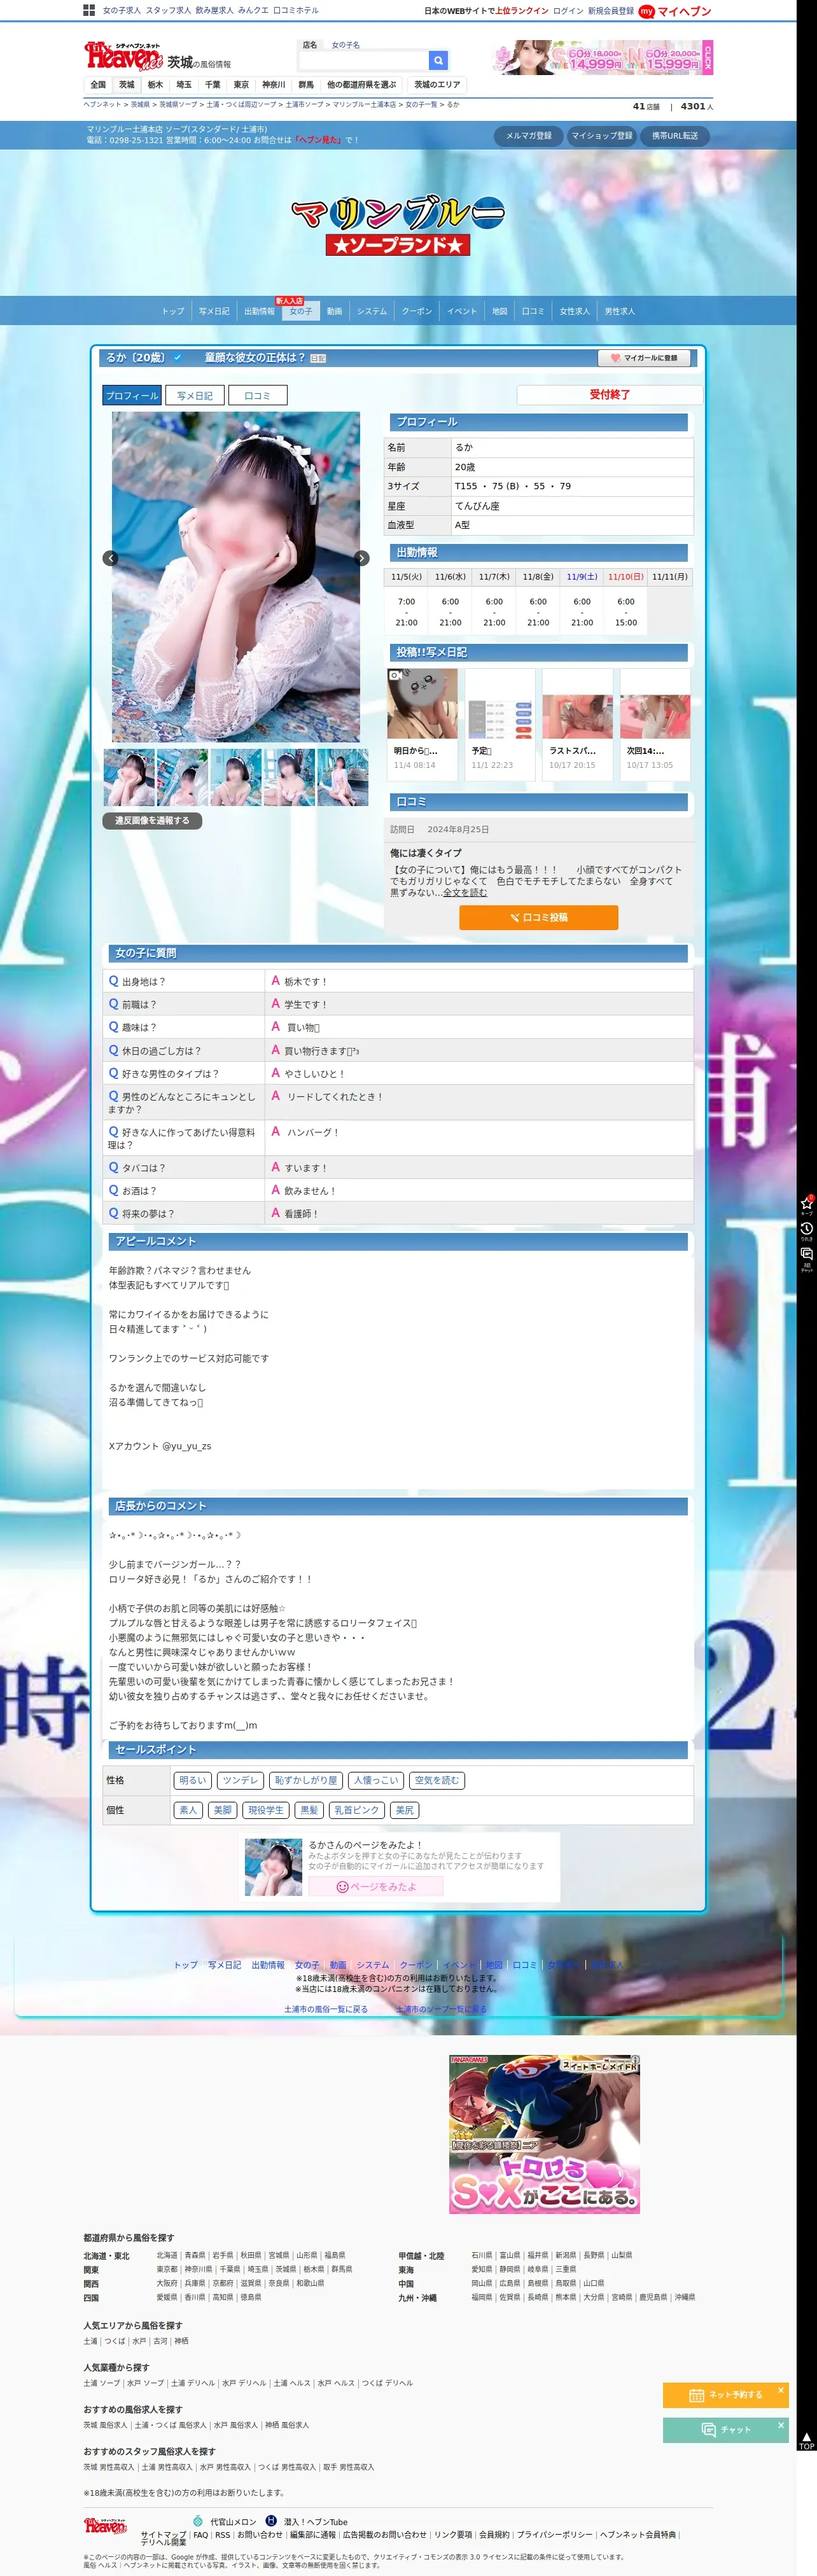The width and height of the screenshot is (817, 2576).
Task: Open スタッフ求人 link in top bar
Action: tap(168, 11)
